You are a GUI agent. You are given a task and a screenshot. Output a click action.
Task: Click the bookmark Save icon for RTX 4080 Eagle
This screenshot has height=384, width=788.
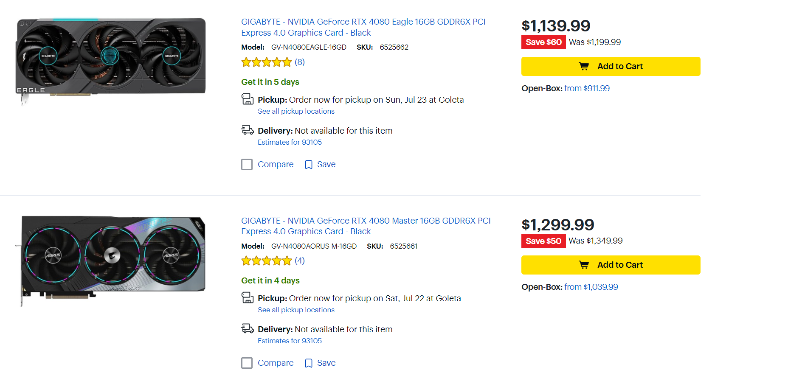(x=309, y=165)
